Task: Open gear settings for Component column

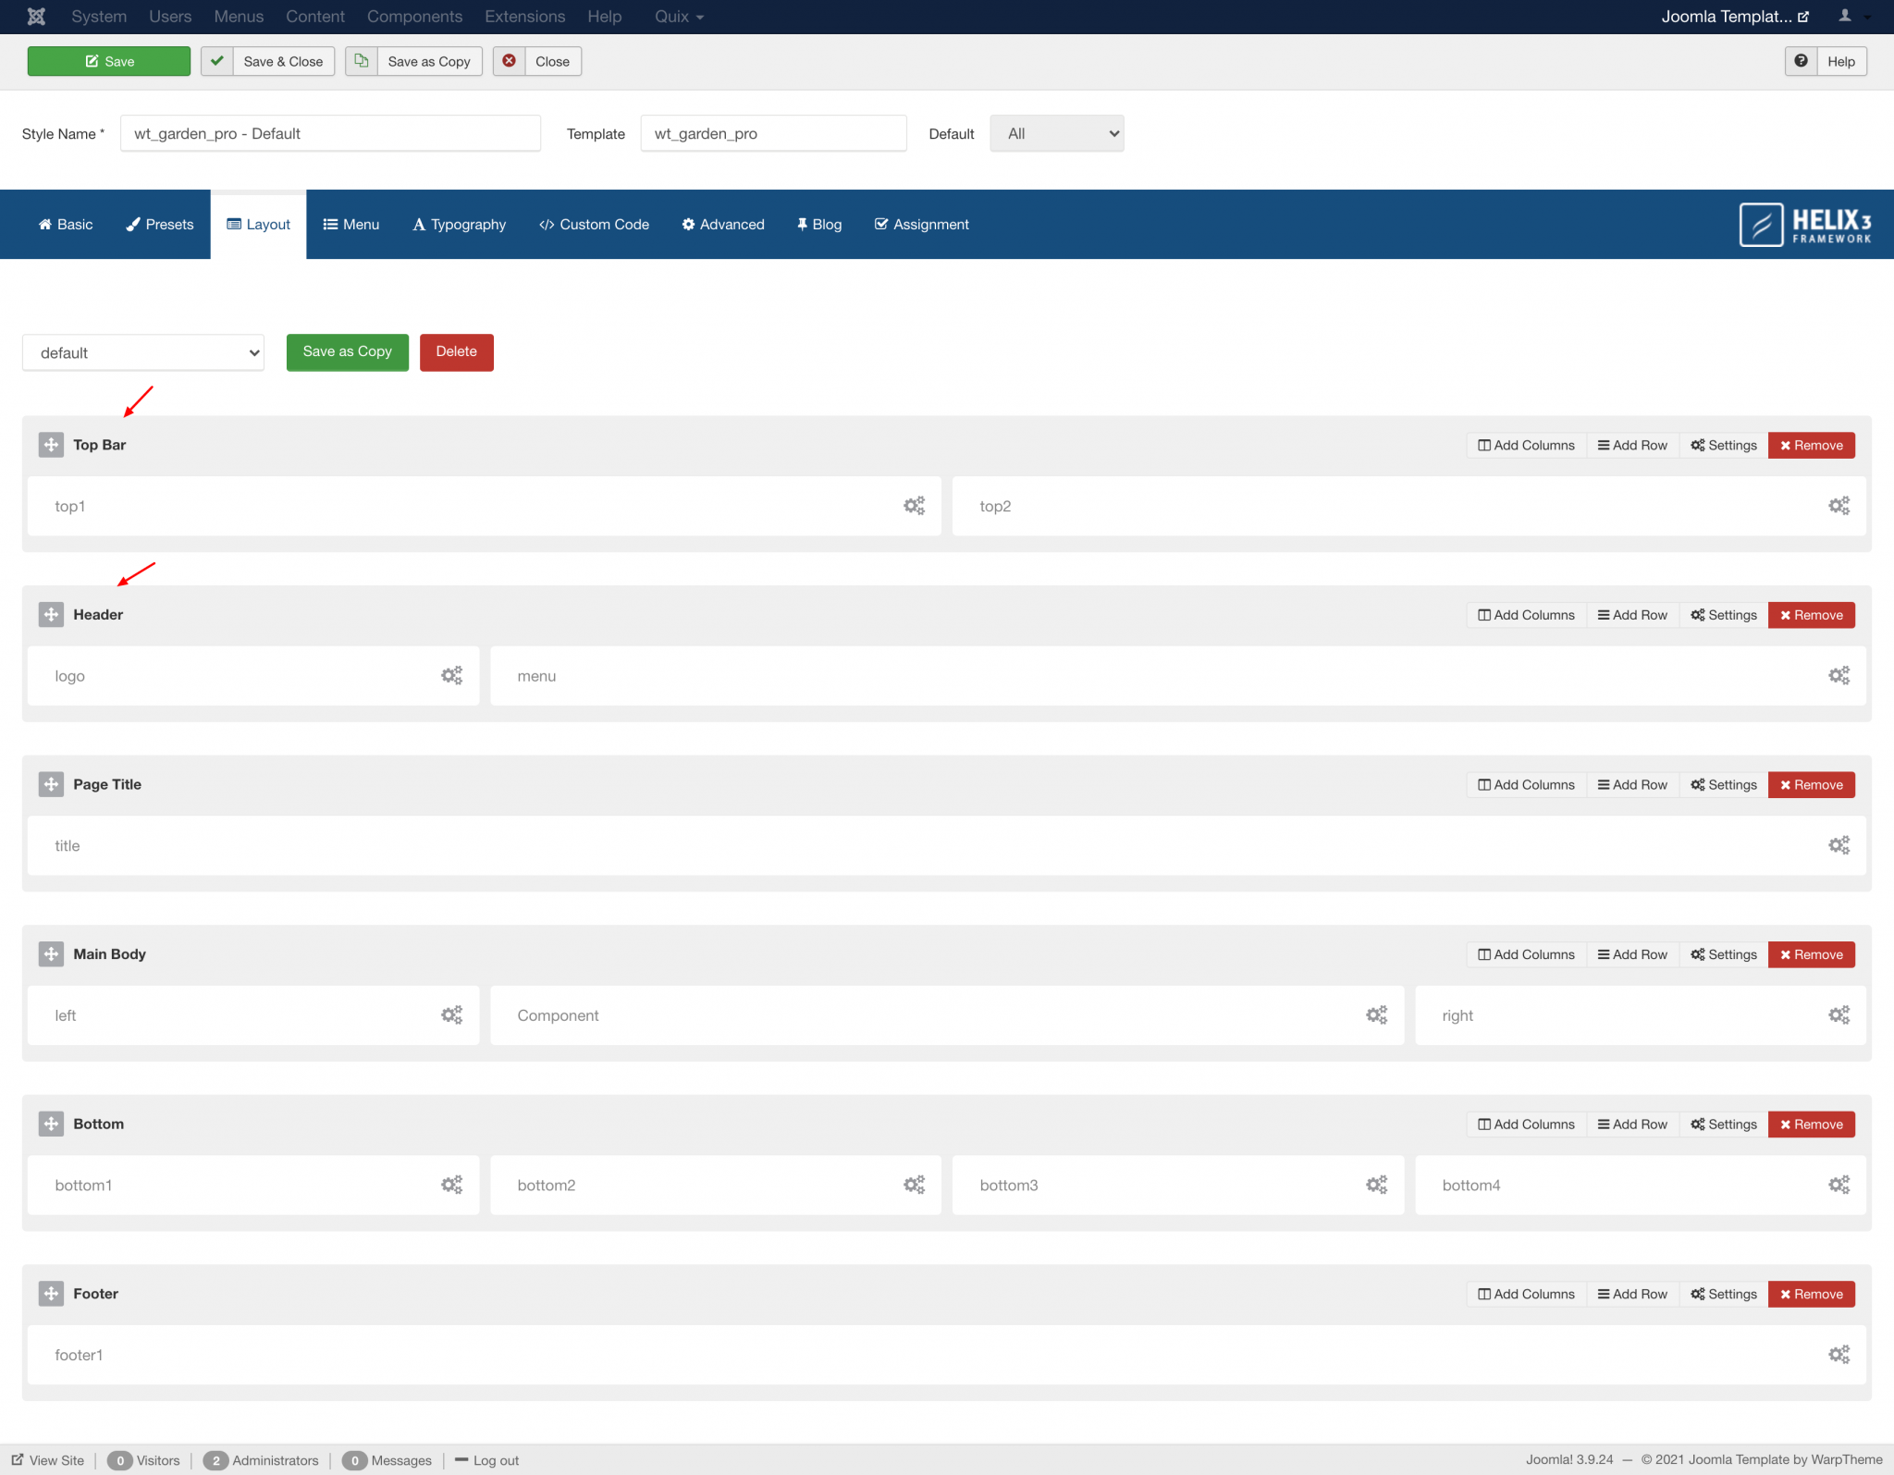Action: [x=1376, y=1015]
